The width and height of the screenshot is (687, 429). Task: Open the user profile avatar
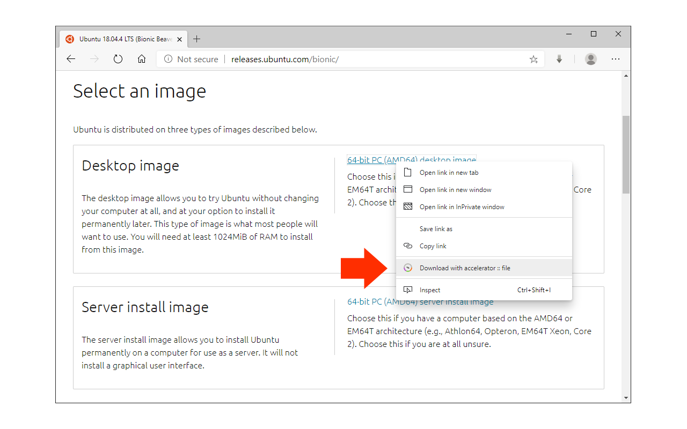(x=591, y=59)
